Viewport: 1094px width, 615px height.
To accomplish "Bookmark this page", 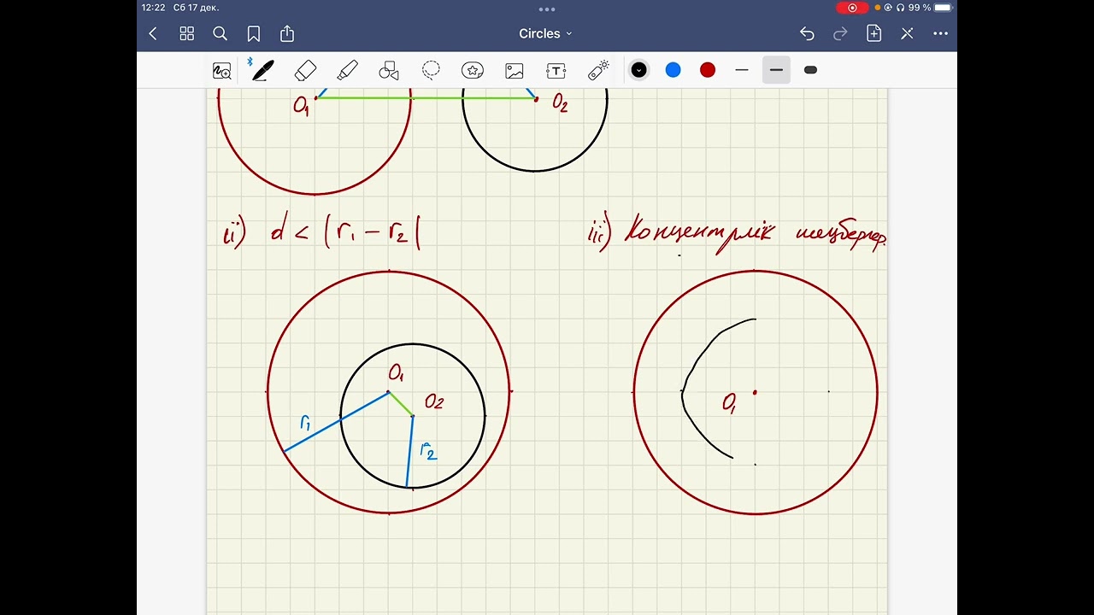I will (253, 33).
